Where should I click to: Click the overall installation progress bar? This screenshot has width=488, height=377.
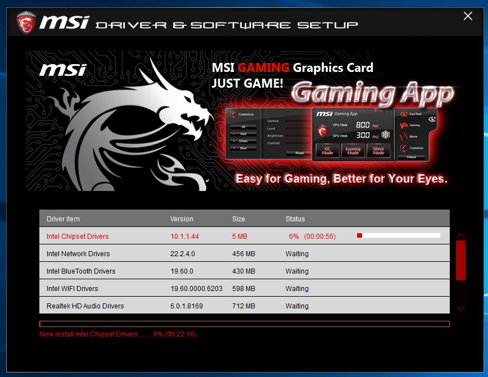point(244,324)
